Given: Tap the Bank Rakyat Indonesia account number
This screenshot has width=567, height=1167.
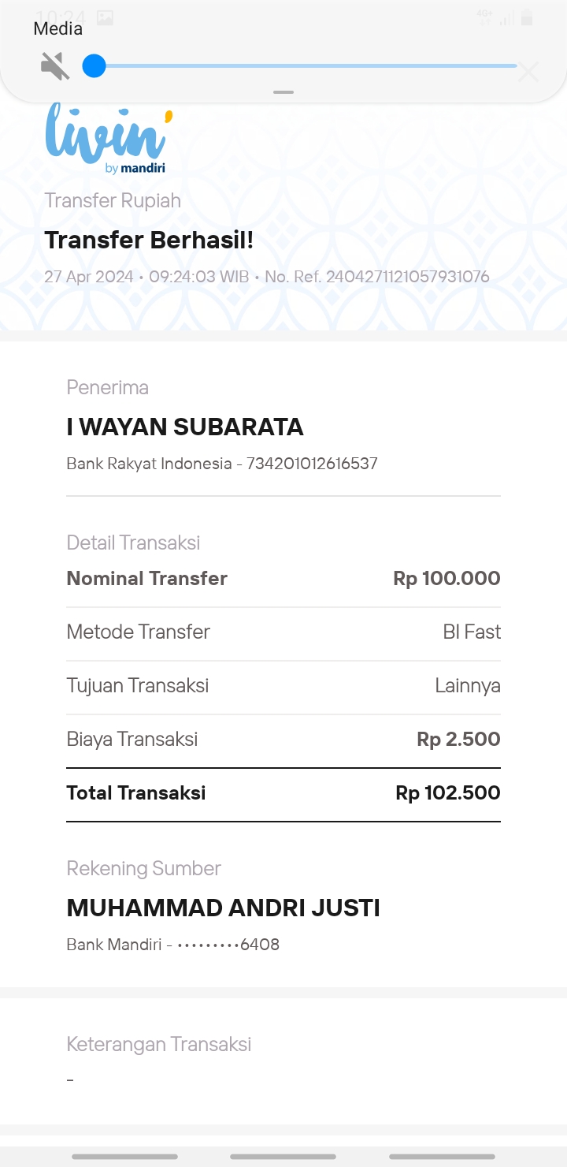Looking at the screenshot, I should click(312, 464).
